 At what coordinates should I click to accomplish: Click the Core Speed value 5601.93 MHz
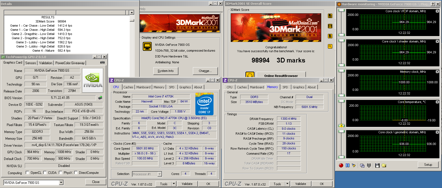(x=145, y=148)
